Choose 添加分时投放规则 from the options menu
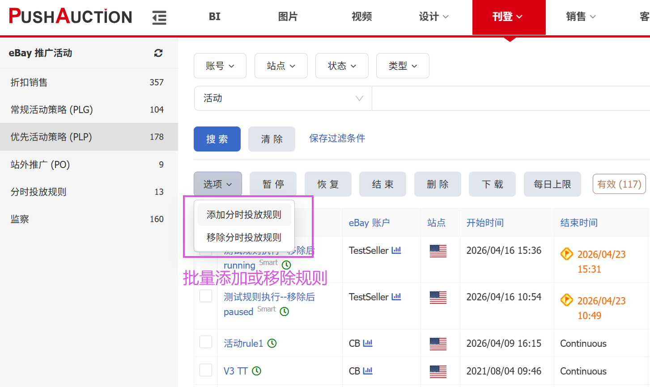Viewport: 650px width, 387px height. pos(244,215)
